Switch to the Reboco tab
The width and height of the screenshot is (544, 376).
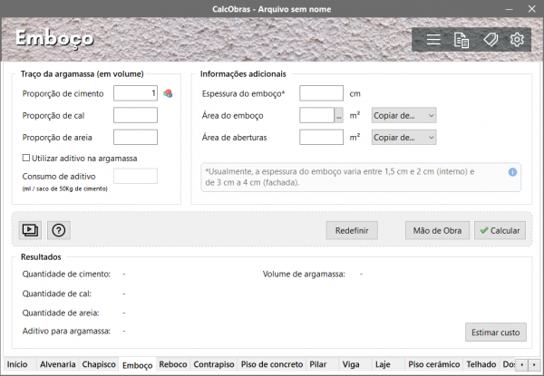click(172, 364)
